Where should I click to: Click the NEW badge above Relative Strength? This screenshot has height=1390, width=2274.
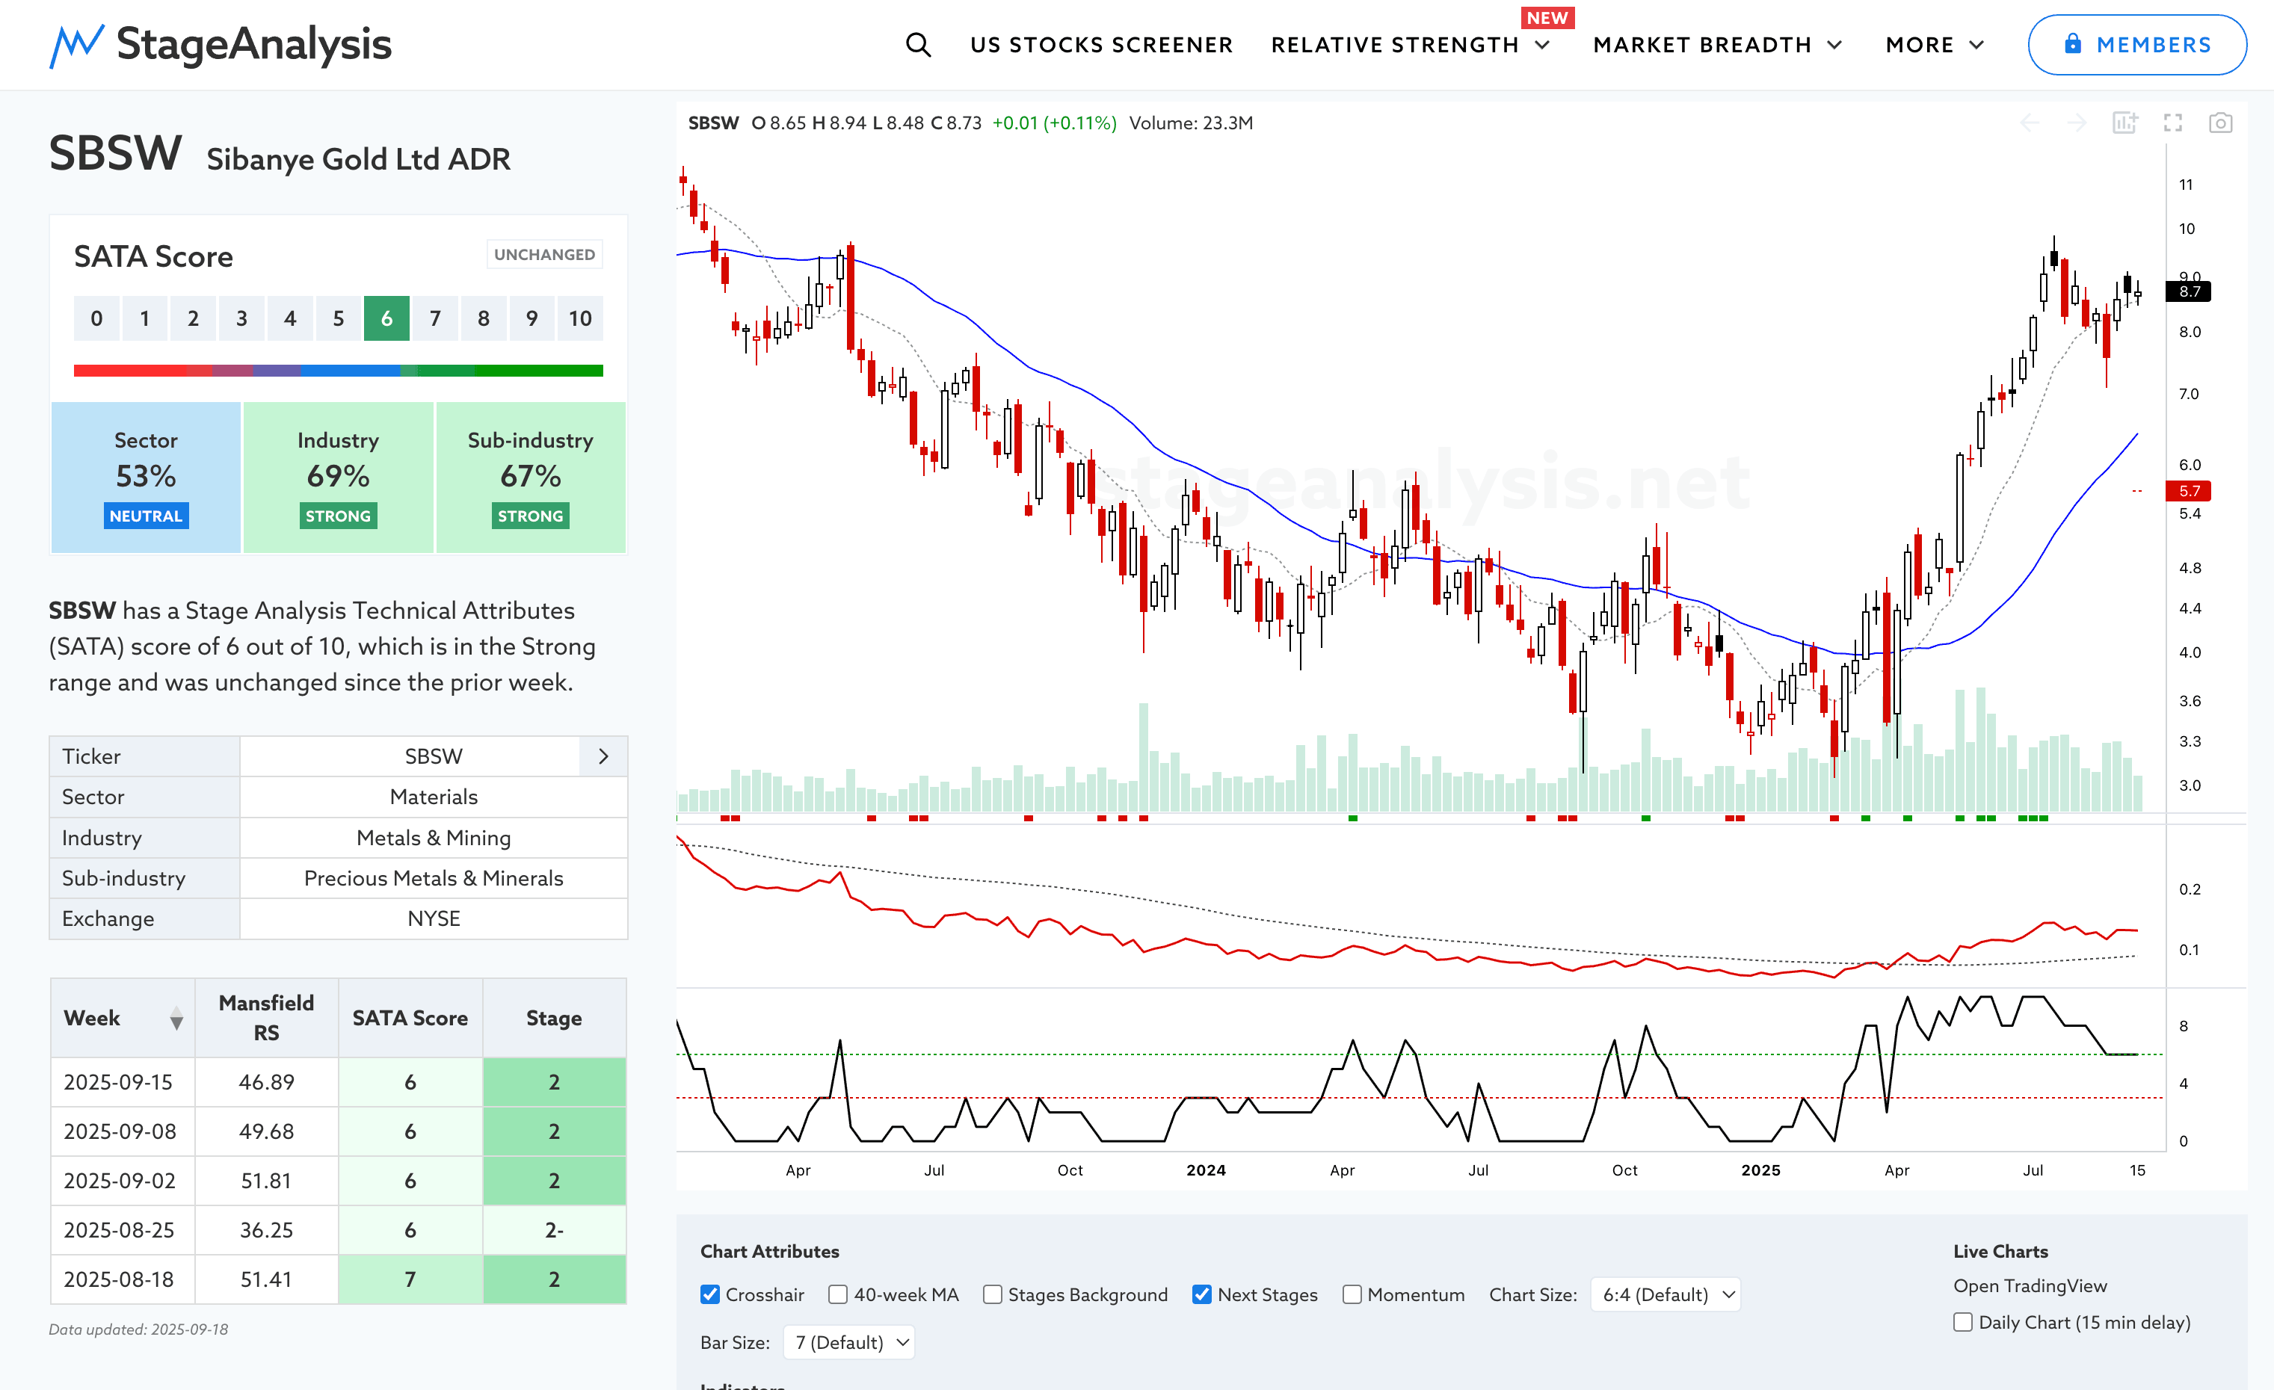click(1547, 17)
